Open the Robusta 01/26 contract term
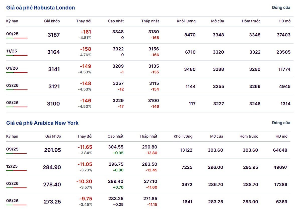The height and width of the screenshot is (209, 301). [12, 68]
